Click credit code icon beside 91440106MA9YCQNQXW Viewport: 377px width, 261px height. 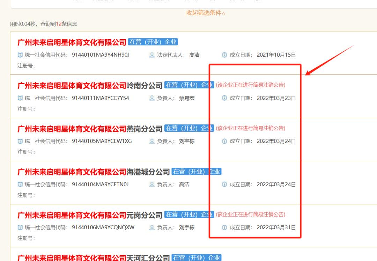tap(20, 227)
